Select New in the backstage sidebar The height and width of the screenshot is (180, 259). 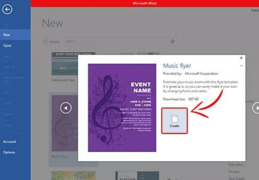(x=15, y=35)
